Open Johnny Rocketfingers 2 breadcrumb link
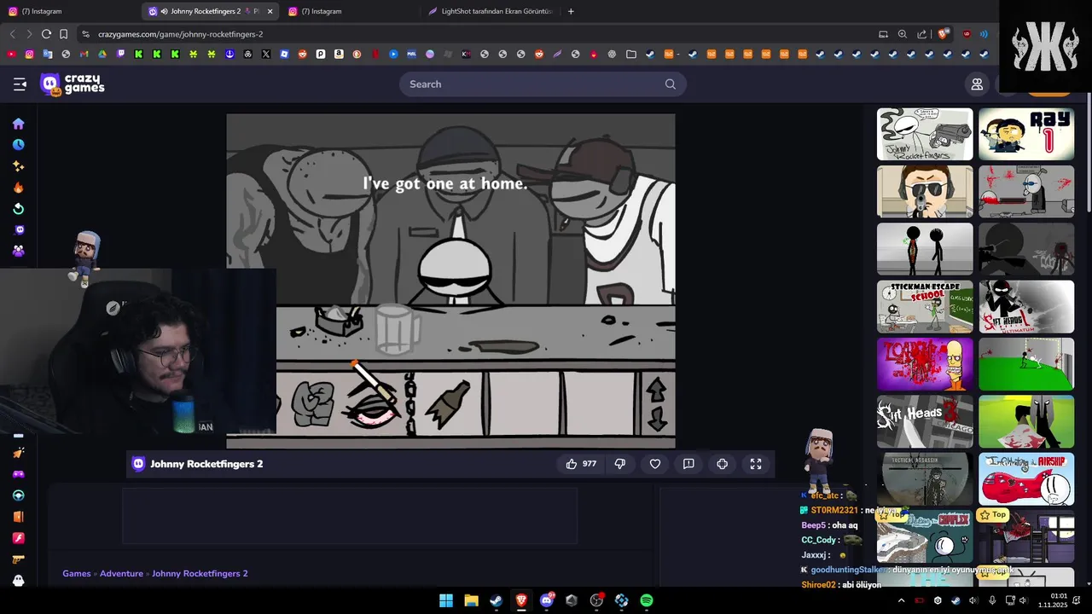This screenshot has height=614, width=1092. [x=200, y=574]
